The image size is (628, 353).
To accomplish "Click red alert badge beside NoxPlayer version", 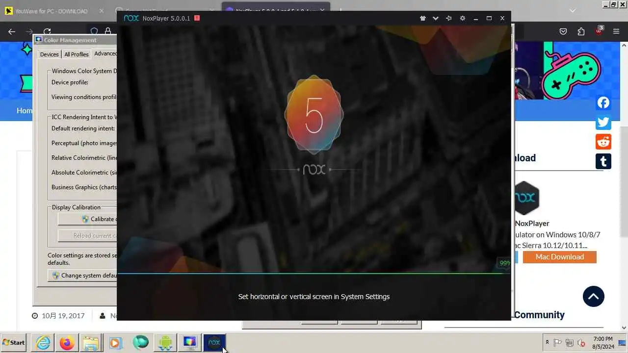I will [x=197, y=18].
